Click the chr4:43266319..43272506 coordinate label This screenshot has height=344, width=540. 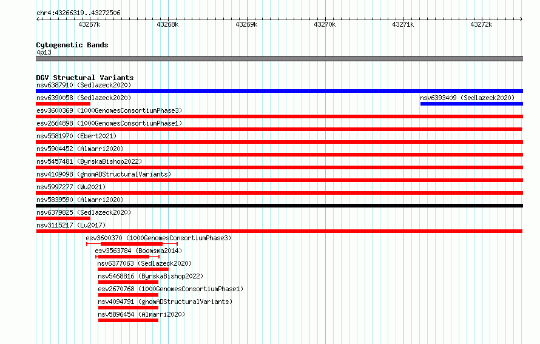[78, 13]
